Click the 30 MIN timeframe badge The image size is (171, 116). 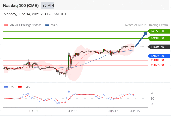point(48,6)
